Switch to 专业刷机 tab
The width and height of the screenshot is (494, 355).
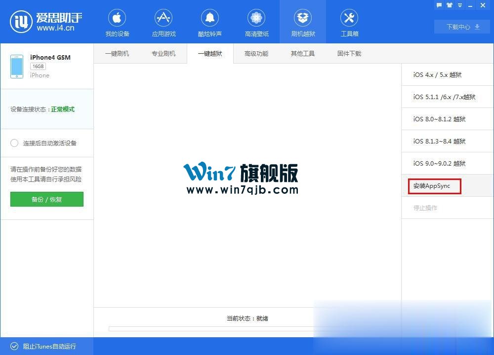164,53
